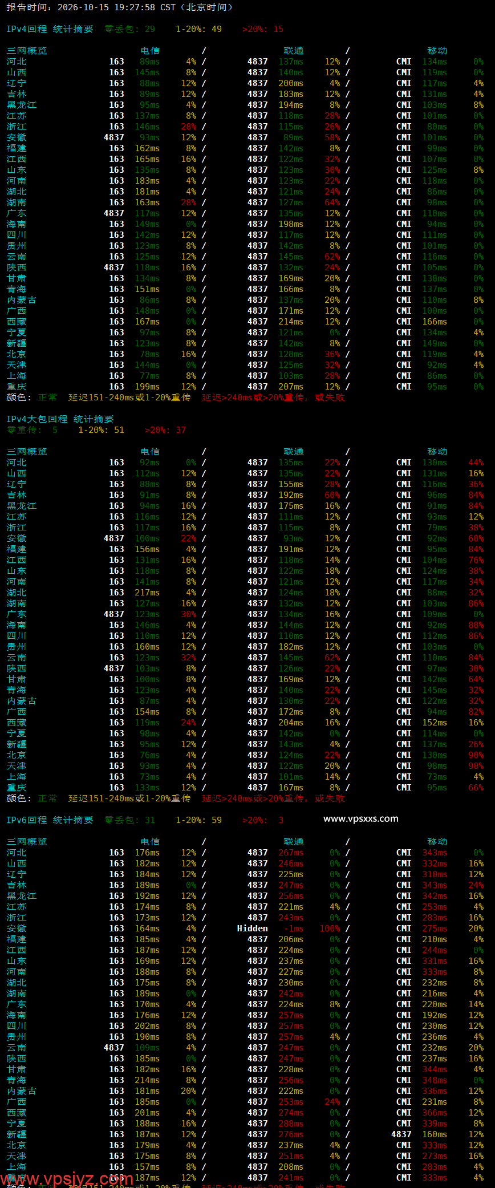The height and width of the screenshot is (1188, 495).
Task: Select legend "延迟151-240ms或1-20%重传" below the IPv4回程 table
Action: coord(129,398)
